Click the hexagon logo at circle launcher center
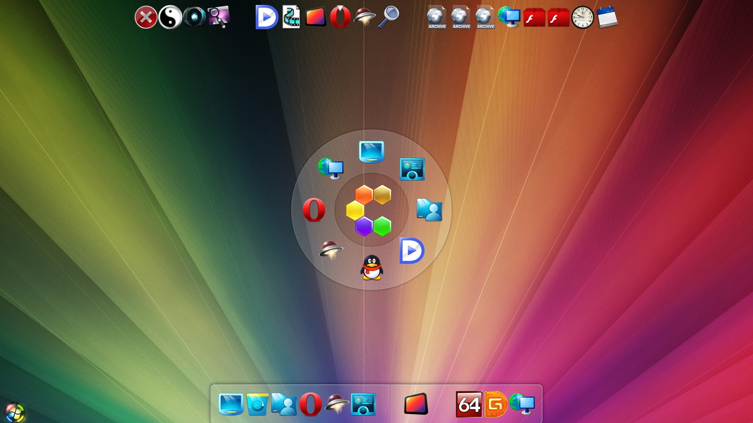This screenshot has height=423, width=753. pyautogui.click(x=369, y=210)
